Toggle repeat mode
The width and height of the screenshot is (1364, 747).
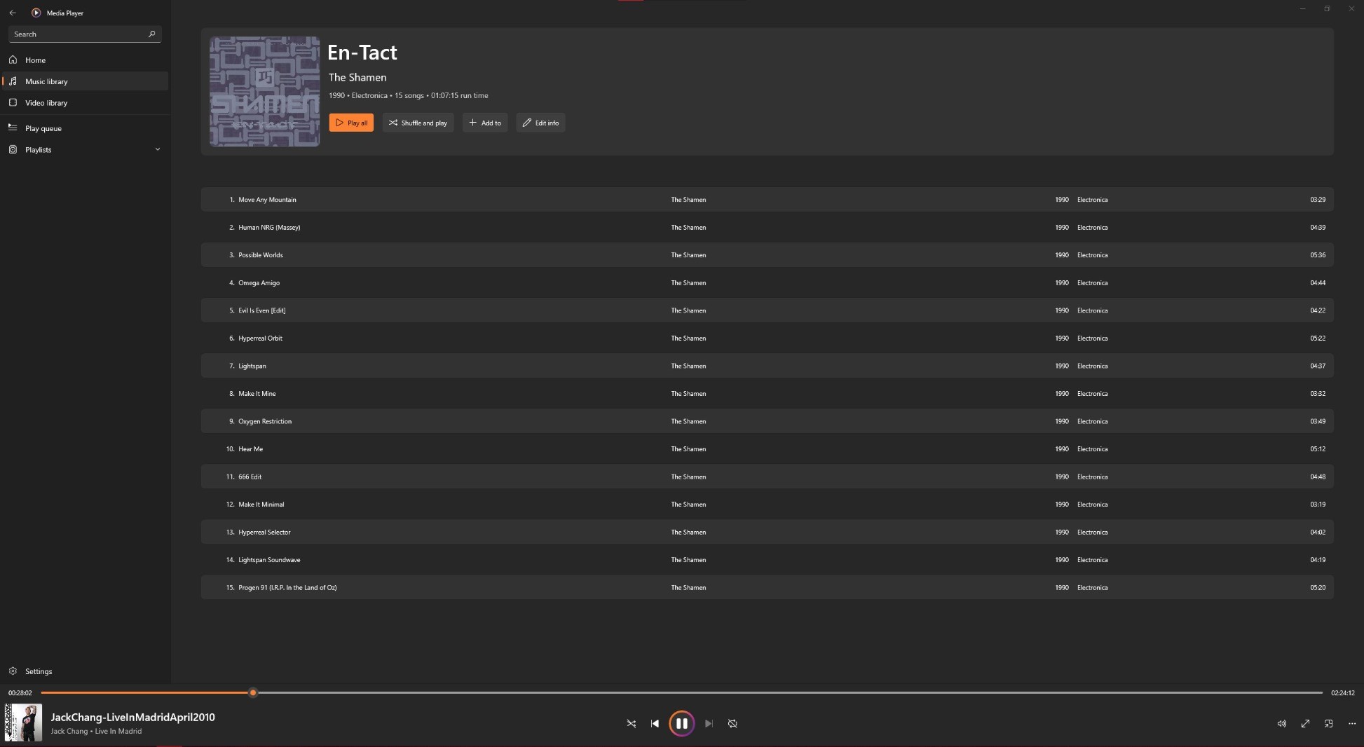732,723
